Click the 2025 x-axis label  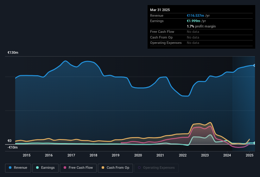249,155
